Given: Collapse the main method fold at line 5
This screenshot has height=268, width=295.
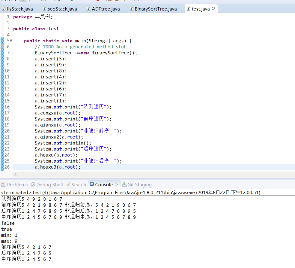Looking at the screenshot, I should [11, 41].
